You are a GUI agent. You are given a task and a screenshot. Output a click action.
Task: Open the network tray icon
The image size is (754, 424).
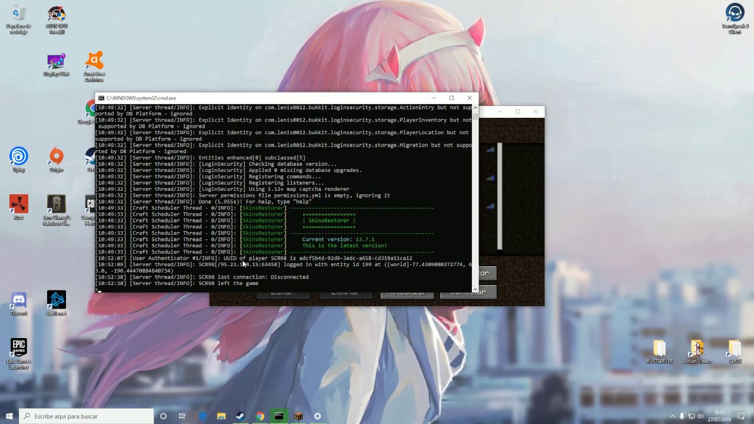tap(692, 416)
